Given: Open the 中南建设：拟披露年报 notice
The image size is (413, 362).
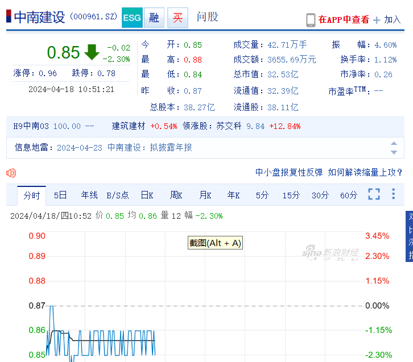Looking at the screenshot, I should click(150, 148).
